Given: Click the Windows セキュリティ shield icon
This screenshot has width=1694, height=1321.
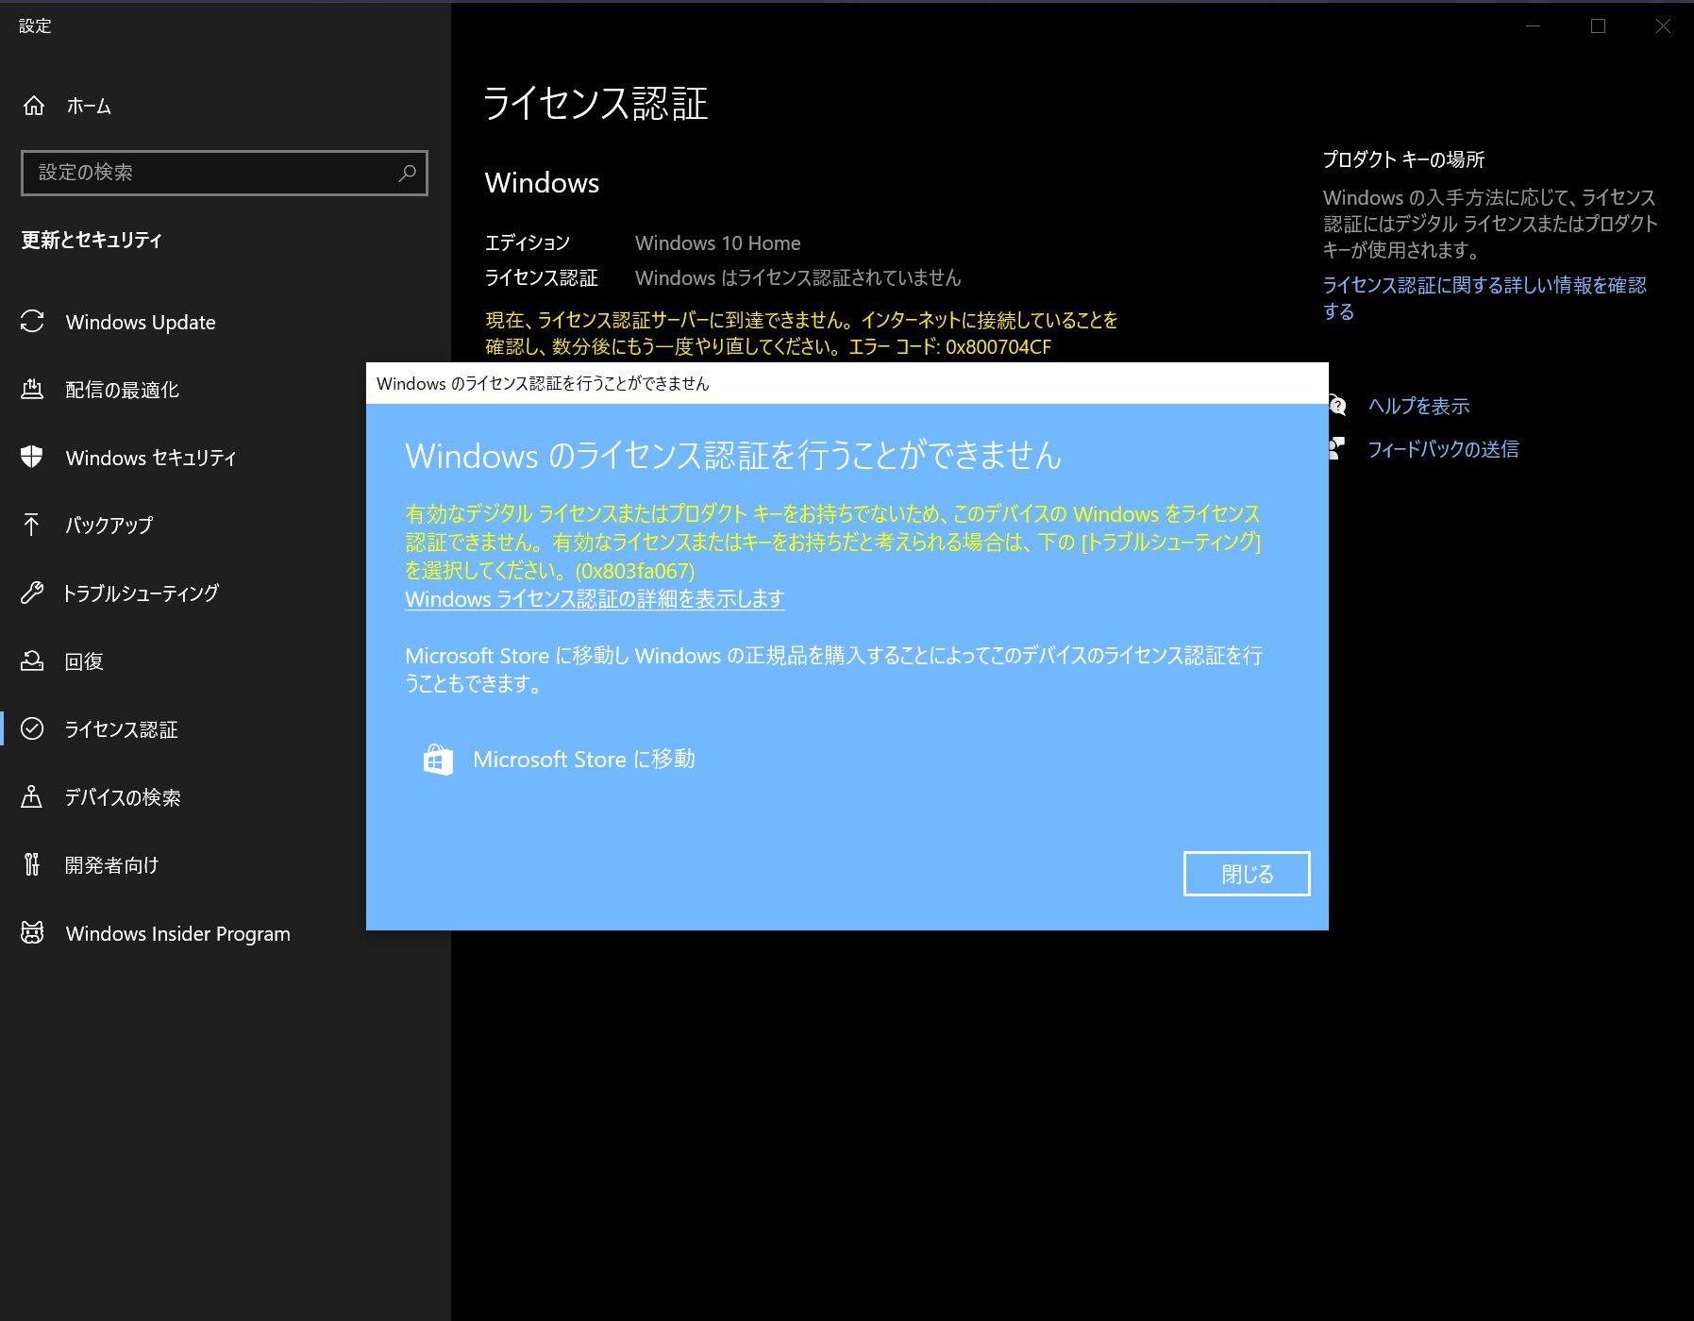Looking at the screenshot, I should (32, 457).
